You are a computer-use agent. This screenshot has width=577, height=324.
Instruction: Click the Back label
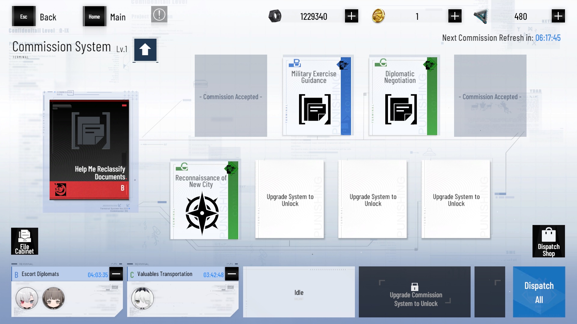point(48,17)
